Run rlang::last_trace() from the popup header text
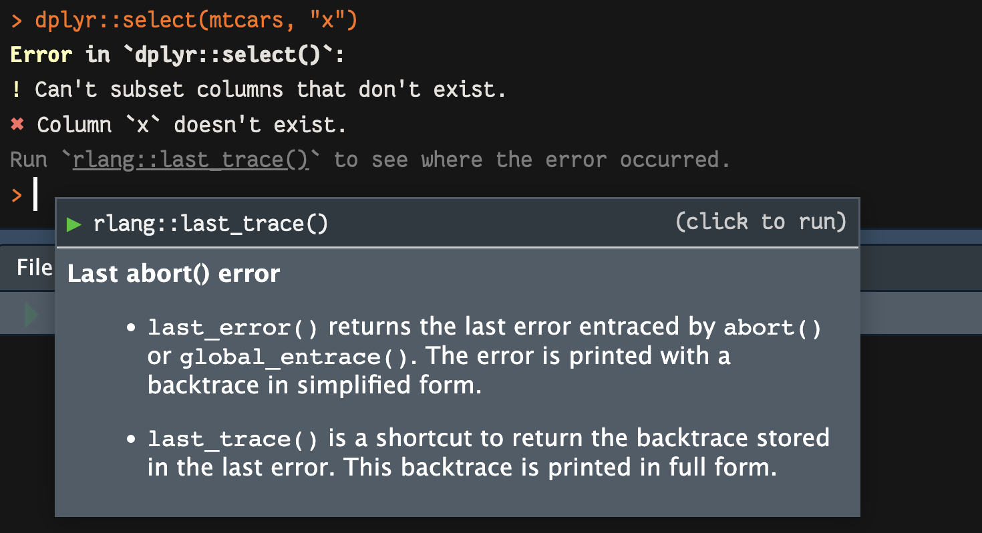This screenshot has height=533, width=982. [211, 224]
